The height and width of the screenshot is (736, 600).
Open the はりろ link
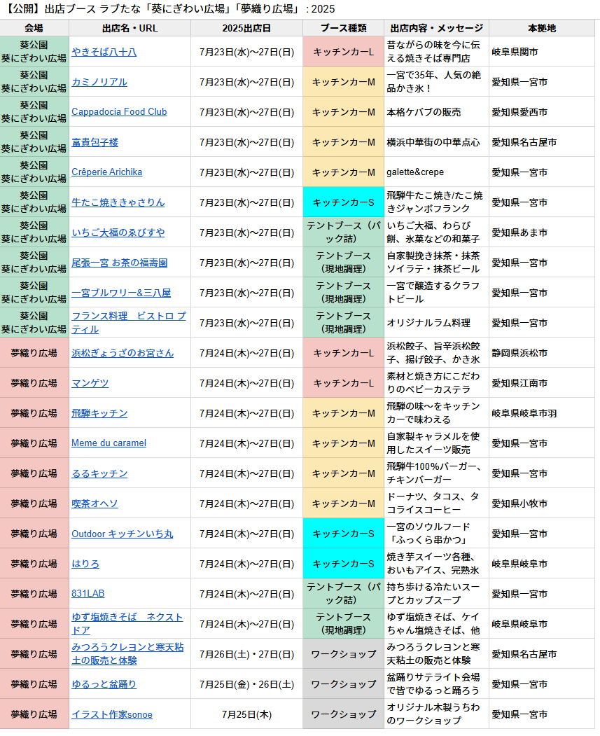tap(85, 564)
